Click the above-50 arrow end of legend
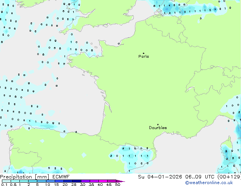 click(x=121, y=181)
